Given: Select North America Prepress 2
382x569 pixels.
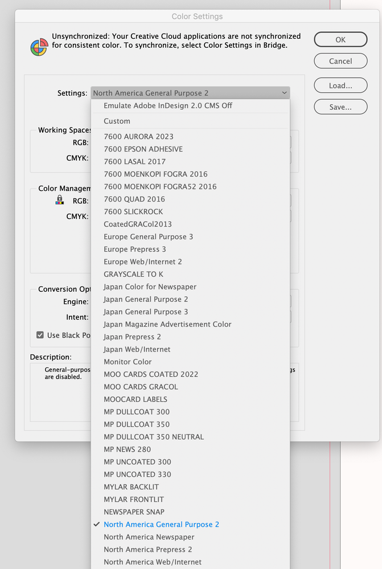Looking at the screenshot, I should (x=190, y=550).
